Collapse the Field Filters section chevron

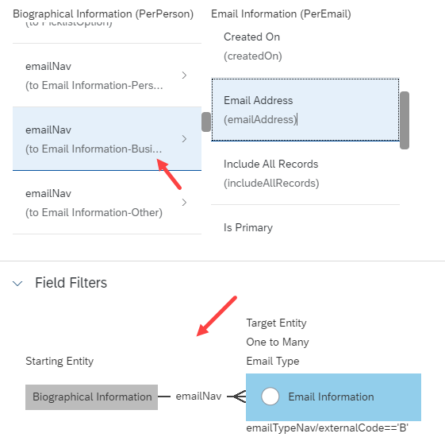[x=17, y=283]
